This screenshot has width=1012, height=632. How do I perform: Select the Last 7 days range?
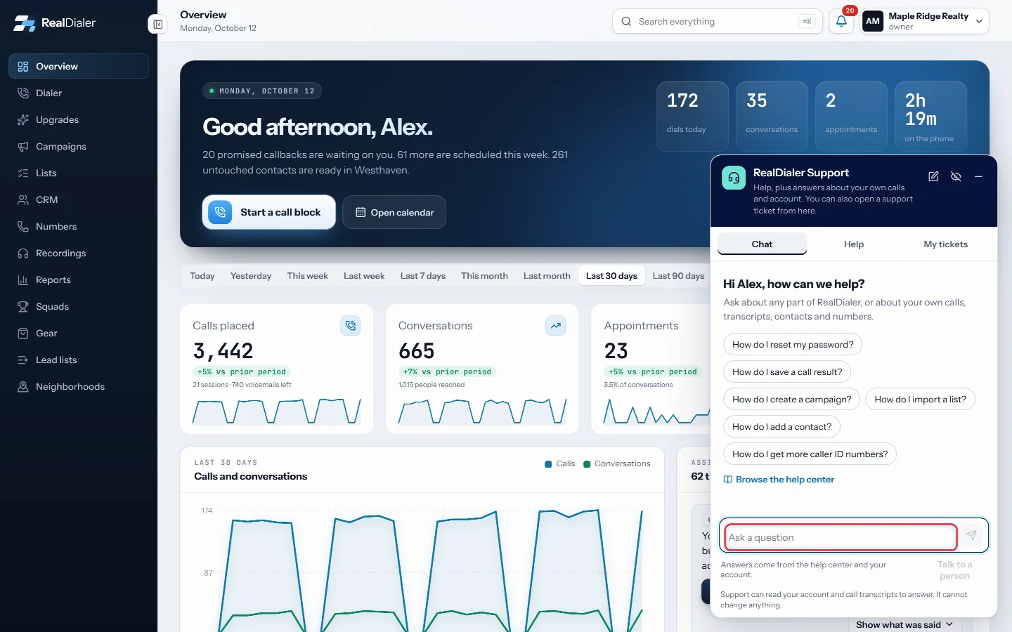click(x=423, y=276)
